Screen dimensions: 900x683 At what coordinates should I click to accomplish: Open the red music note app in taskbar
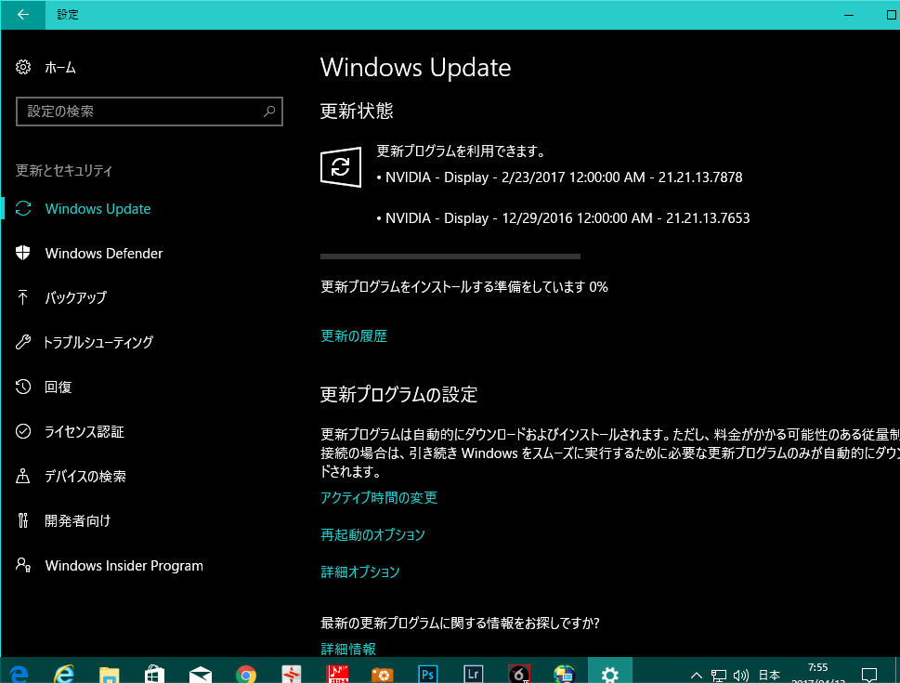(x=337, y=673)
